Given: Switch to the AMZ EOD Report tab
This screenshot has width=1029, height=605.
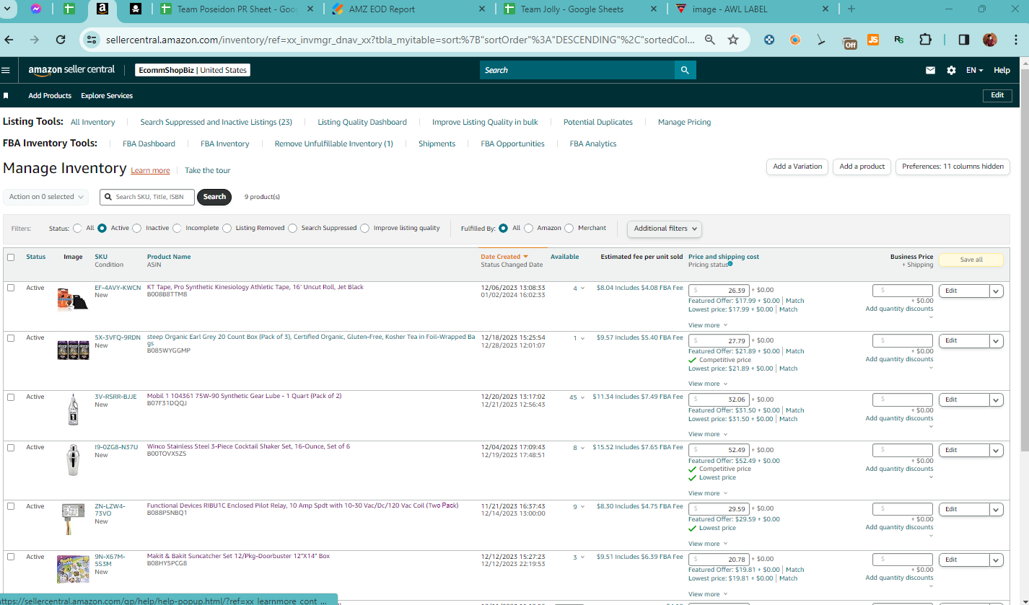Looking at the screenshot, I should pos(410,9).
